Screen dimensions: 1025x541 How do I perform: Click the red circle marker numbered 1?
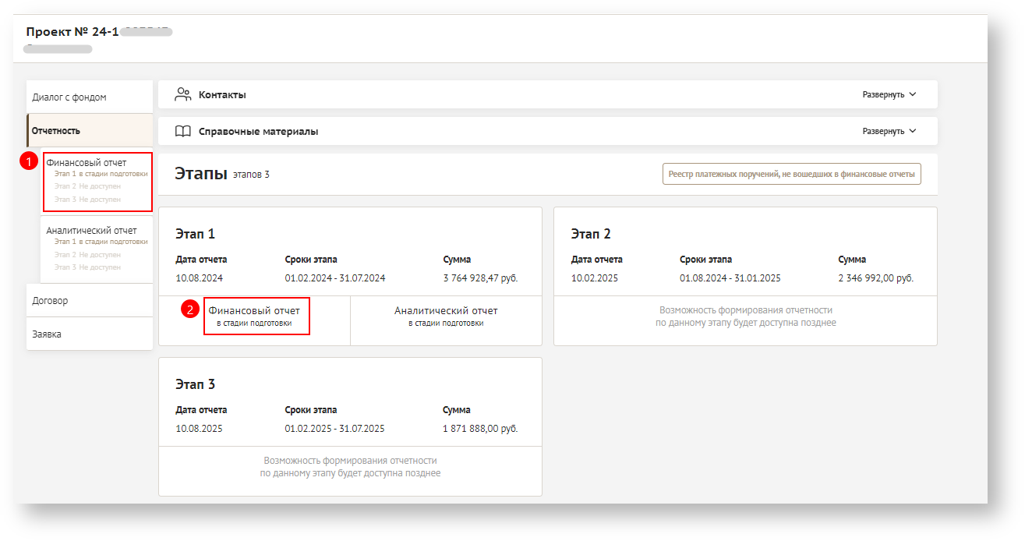tap(29, 161)
